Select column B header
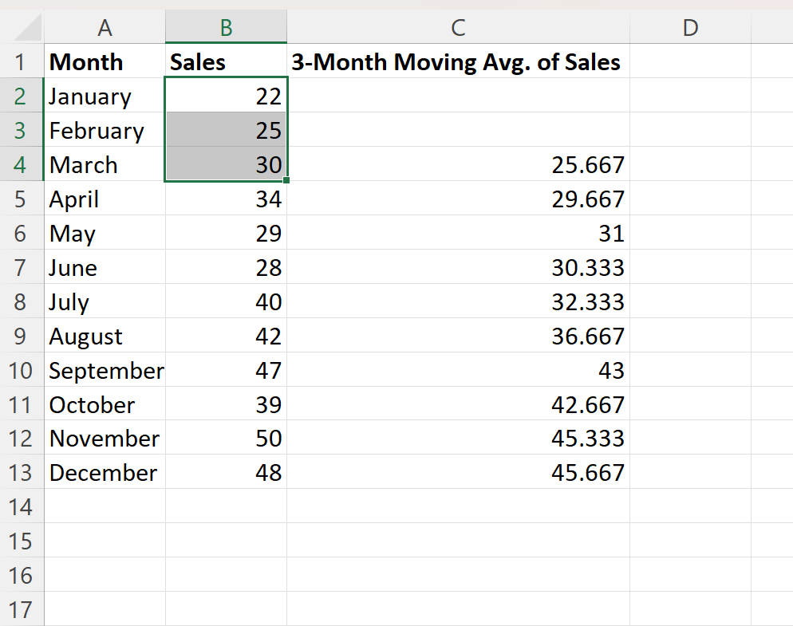Viewport: 793px width, 626px height. [x=226, y=27]
